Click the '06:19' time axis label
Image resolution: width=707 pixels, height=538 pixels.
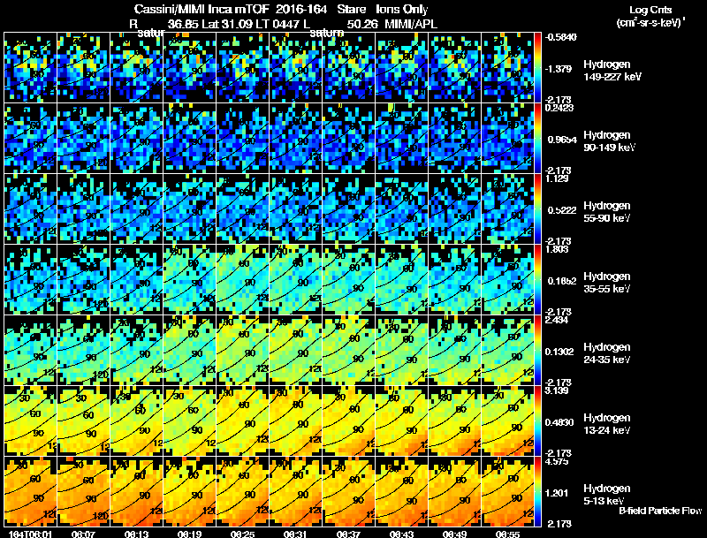pos(189,534)
